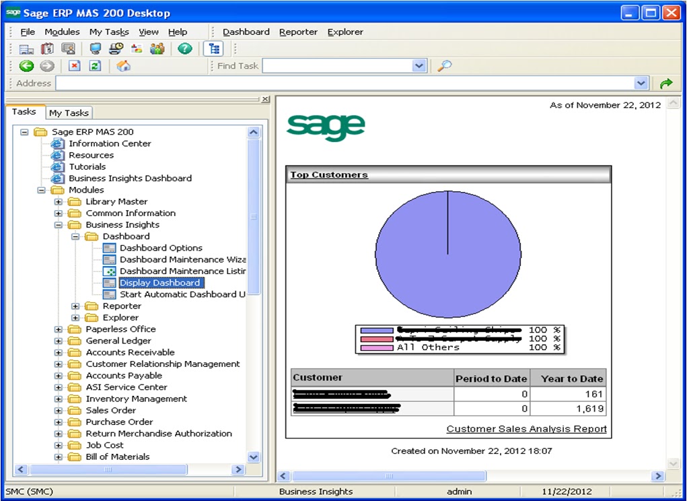Click the accounting date calendar icon
The height and width of the screenshot is (501, 687).
coord(47,48)
